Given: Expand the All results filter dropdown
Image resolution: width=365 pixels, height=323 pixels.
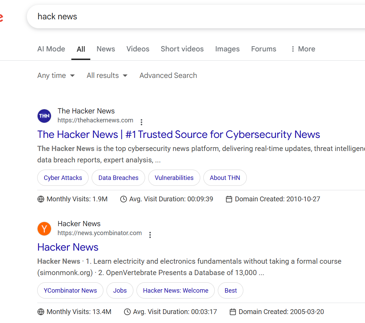Looking at the screenshot, I should 107,75.
